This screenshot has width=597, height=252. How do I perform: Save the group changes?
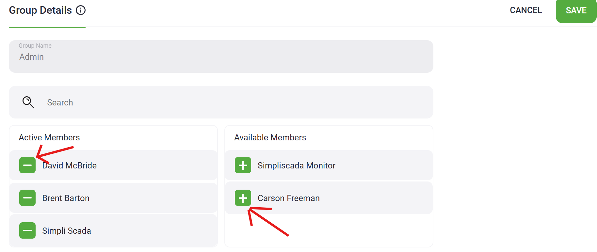(x=576, y=10)
